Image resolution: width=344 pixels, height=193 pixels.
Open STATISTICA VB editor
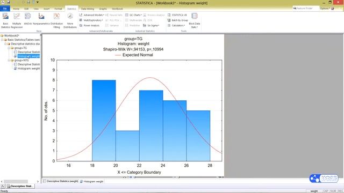(177, 15)
